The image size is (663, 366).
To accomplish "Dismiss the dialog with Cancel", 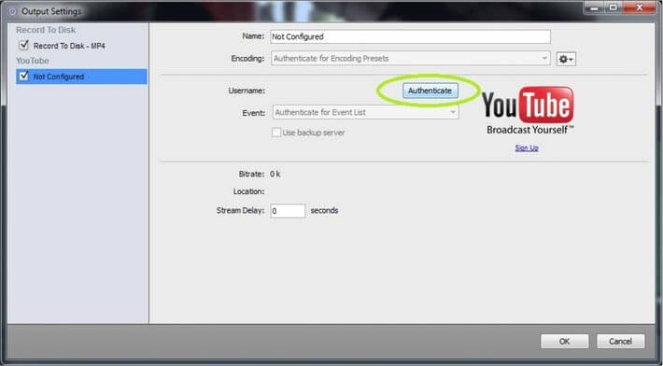I will click(620, 341).
